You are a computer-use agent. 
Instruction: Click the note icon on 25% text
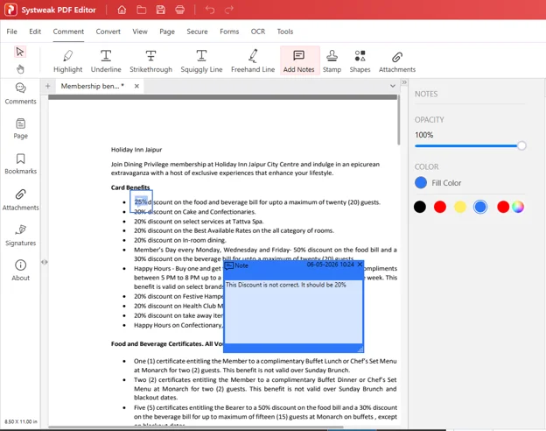coord(142,201)
